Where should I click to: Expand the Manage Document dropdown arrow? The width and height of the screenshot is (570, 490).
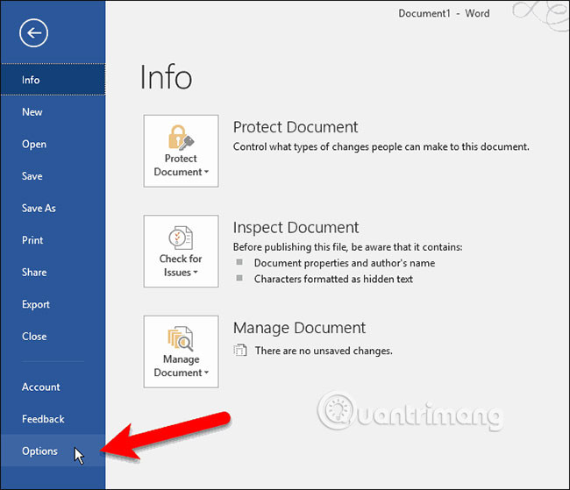(206, 373)
